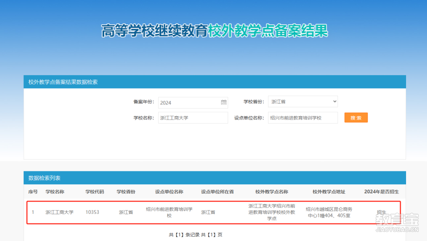
Task: Click the 校外教学点备案结果数据检索 panel header
Action: tap(215, 82)
